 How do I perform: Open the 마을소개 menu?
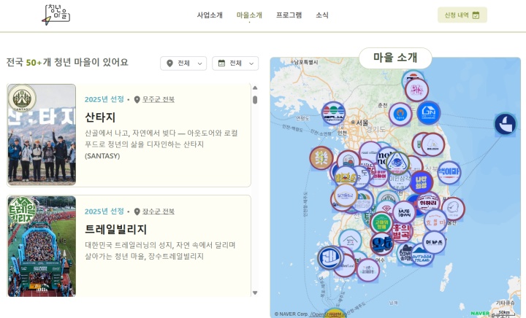249,15
